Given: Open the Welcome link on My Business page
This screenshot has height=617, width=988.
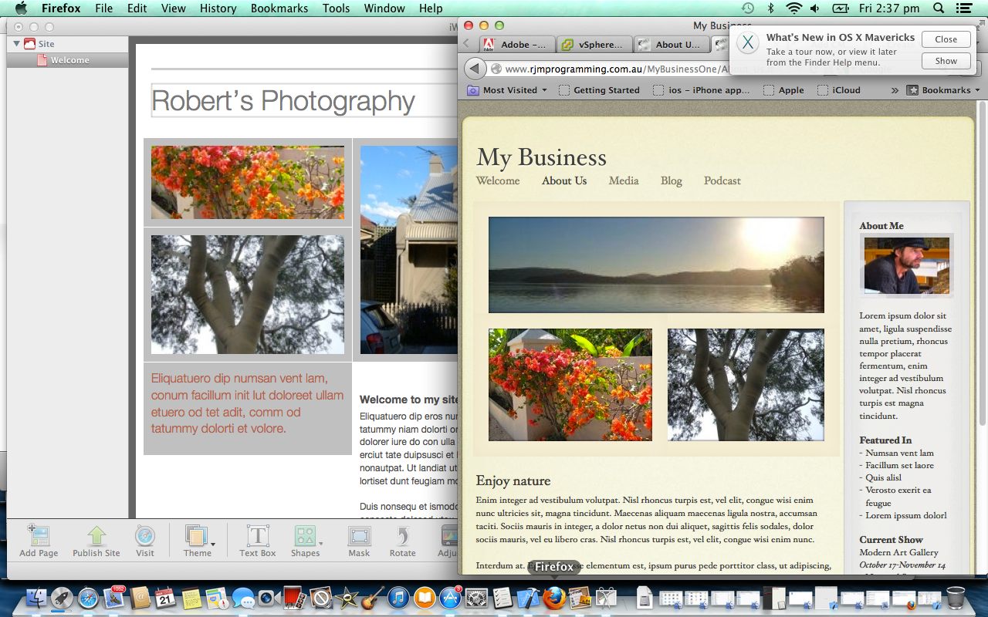Looking at the screenshot, I should coord(498,180).
